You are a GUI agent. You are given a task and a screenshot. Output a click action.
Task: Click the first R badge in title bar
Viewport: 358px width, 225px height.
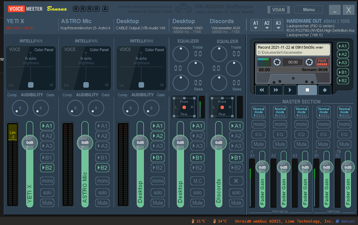click(76, 9)
